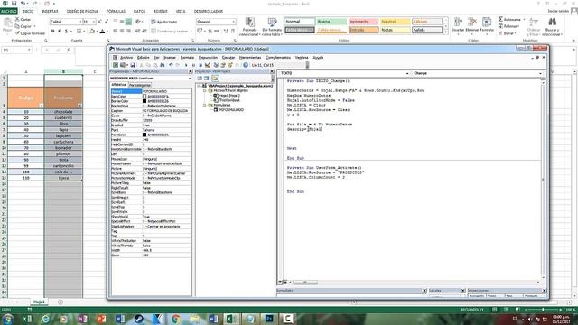This screenshot has height=325, width=578.
Task: Apply Neutral cell style
Action: pyautogui.click(x=395, y=22)
